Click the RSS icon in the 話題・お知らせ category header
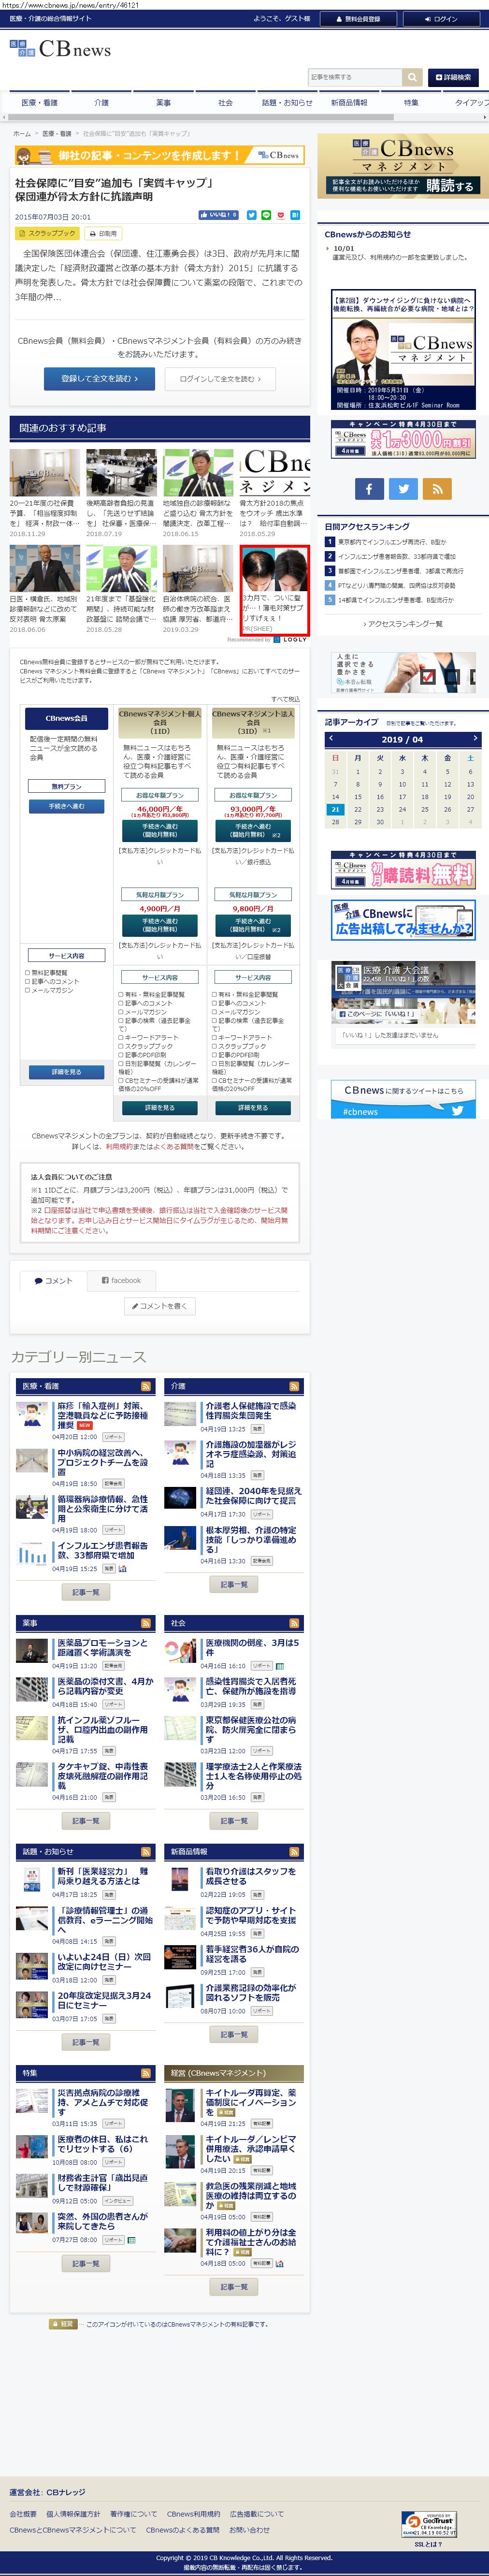 [146, 1851]
